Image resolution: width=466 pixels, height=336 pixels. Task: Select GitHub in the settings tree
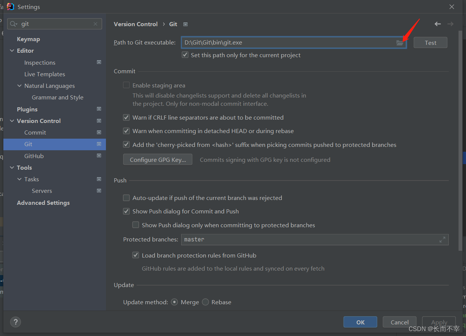click(34, 156)
